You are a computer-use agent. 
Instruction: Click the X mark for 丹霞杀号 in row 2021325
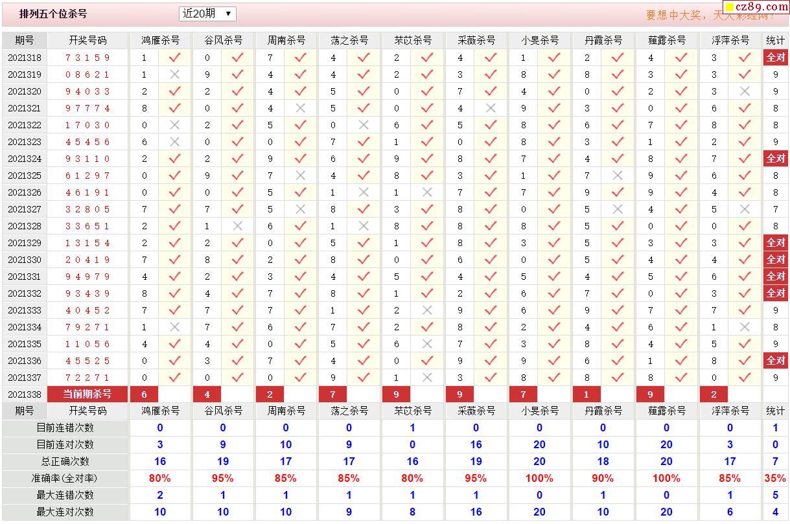coord(618,176)
